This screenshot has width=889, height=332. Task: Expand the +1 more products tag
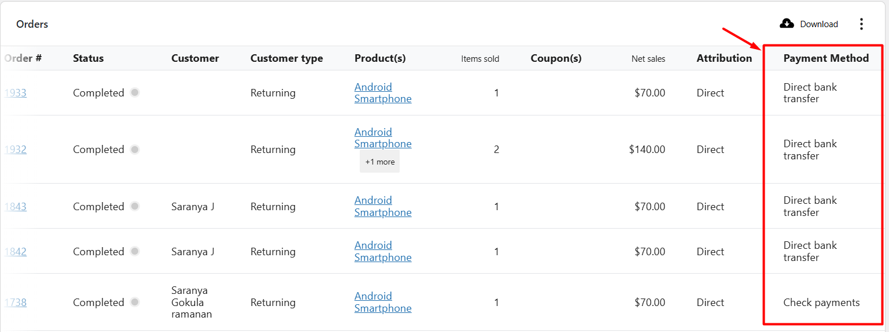(x=379, y=162)
